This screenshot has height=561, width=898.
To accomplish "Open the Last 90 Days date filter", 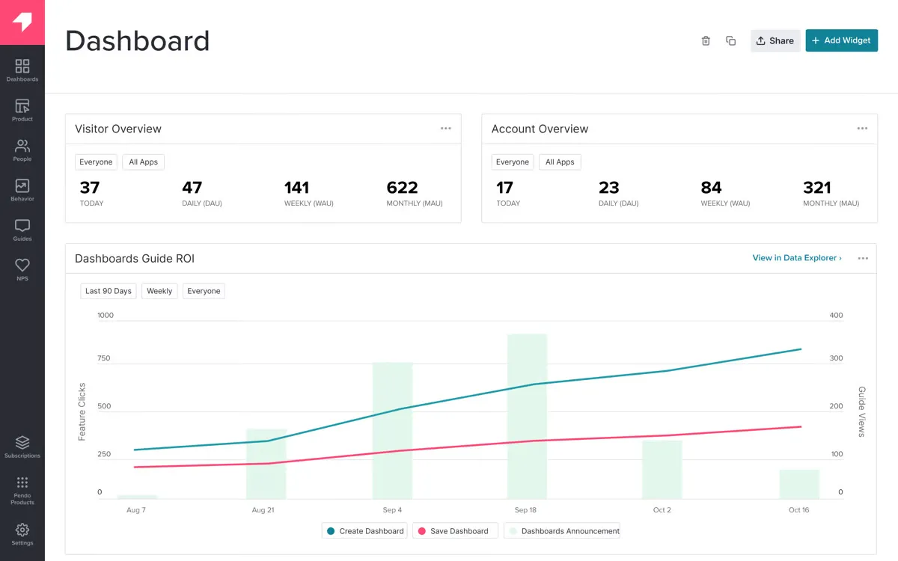I will click(108, 291).
